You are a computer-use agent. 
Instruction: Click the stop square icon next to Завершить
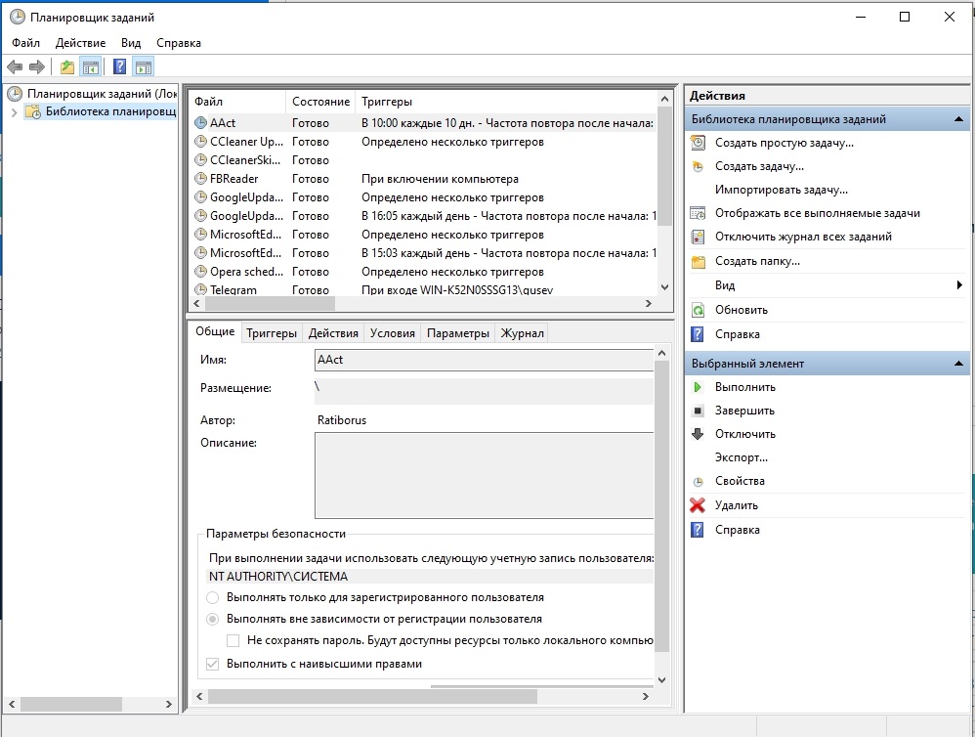[x=698, y=412]
